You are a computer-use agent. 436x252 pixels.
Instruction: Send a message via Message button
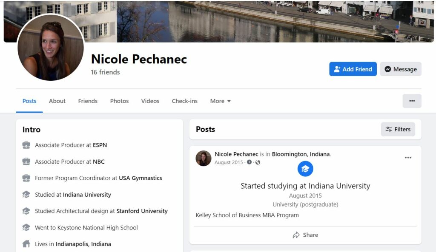(401, 69)
